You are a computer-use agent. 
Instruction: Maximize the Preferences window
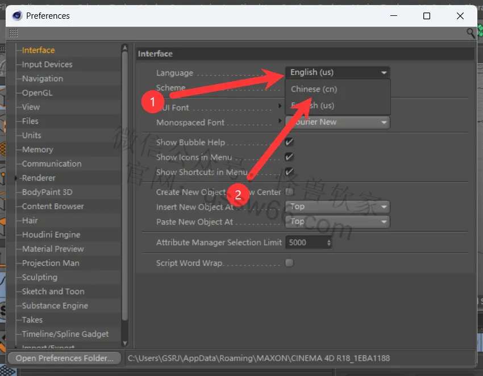point(427,16)
